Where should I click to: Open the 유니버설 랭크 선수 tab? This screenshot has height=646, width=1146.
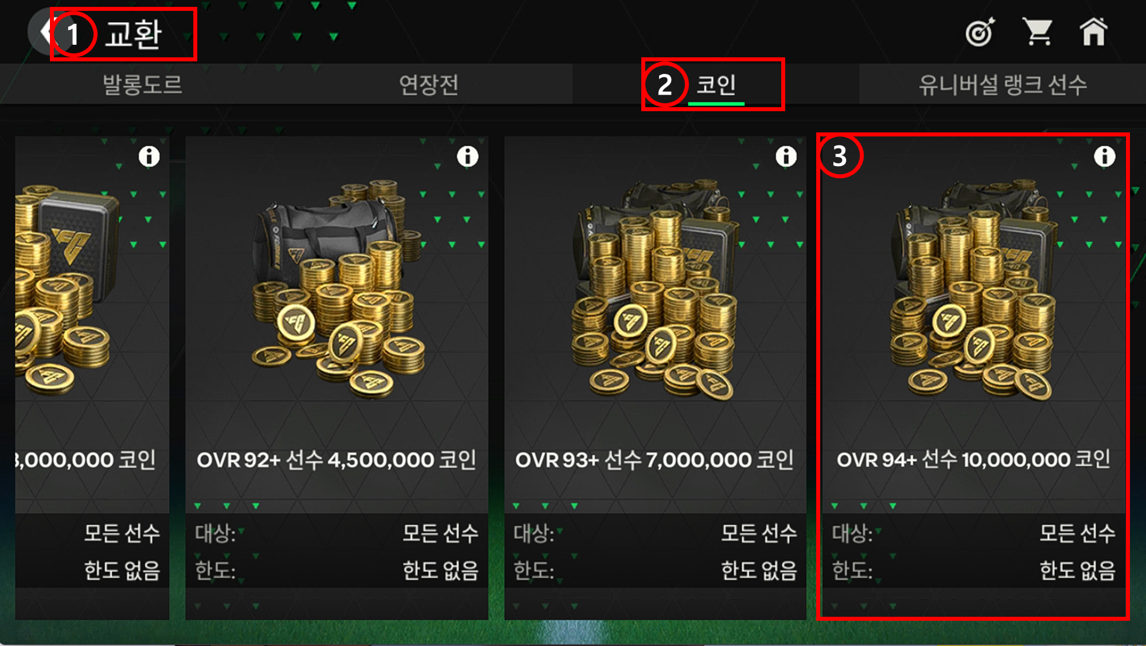click(x=1003, y=84)
